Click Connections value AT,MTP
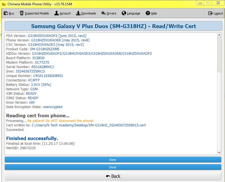 pos(34,80)
